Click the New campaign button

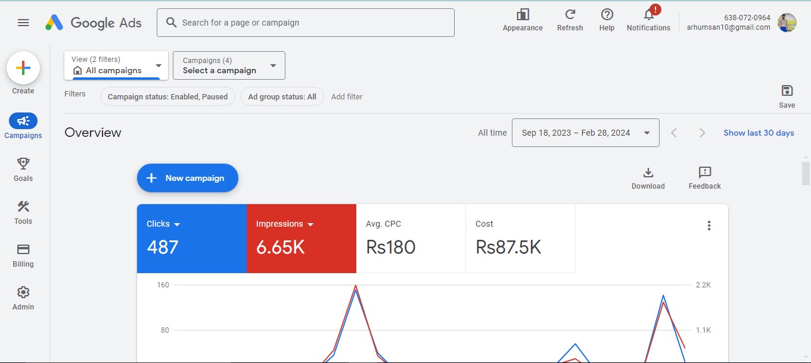point(188,178)
